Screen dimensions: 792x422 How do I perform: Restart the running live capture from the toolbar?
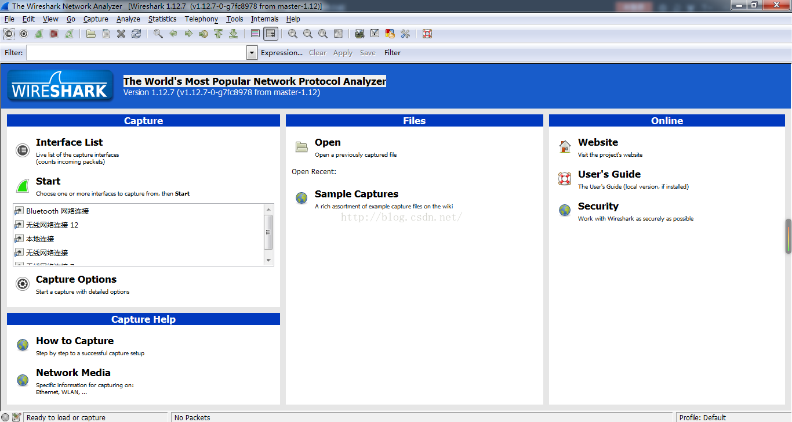[69, 34]
